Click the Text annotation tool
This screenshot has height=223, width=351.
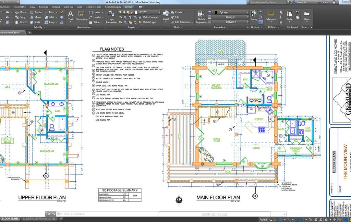point(71,16)
